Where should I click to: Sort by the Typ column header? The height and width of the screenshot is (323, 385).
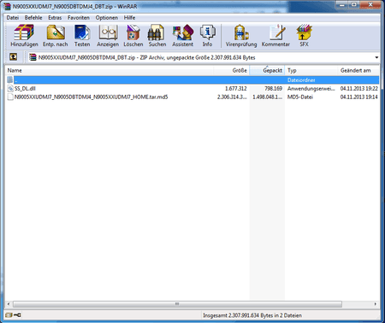tap(311, 70)
